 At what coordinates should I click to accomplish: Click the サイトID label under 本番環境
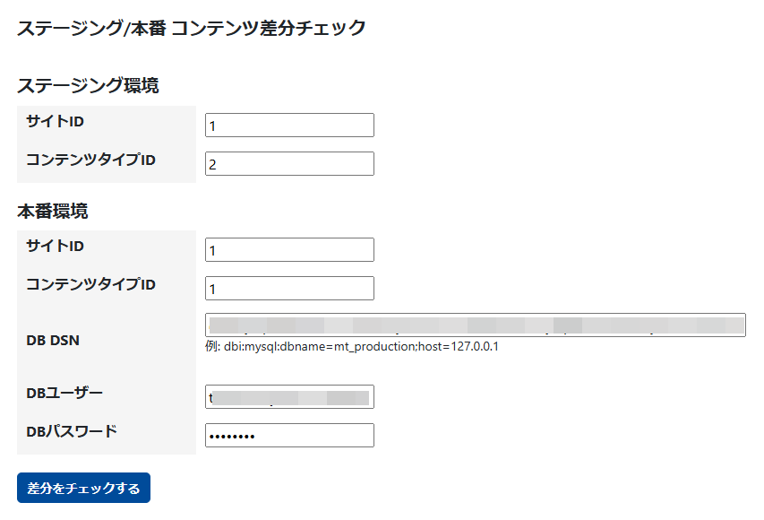[55, 246]
